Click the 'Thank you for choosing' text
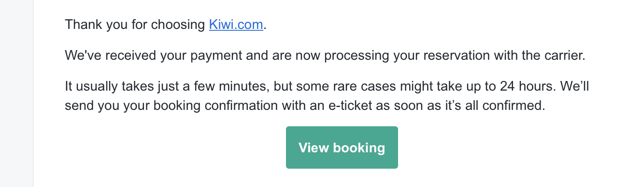628x187 pixels. coord(135,25)
